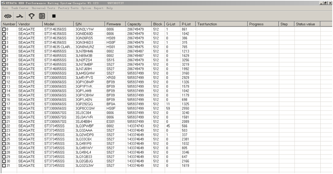
Task: Select serial number 3SJ3C304
Action: [83, 113]
